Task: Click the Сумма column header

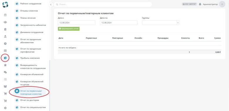Action: tap(217, 38)
